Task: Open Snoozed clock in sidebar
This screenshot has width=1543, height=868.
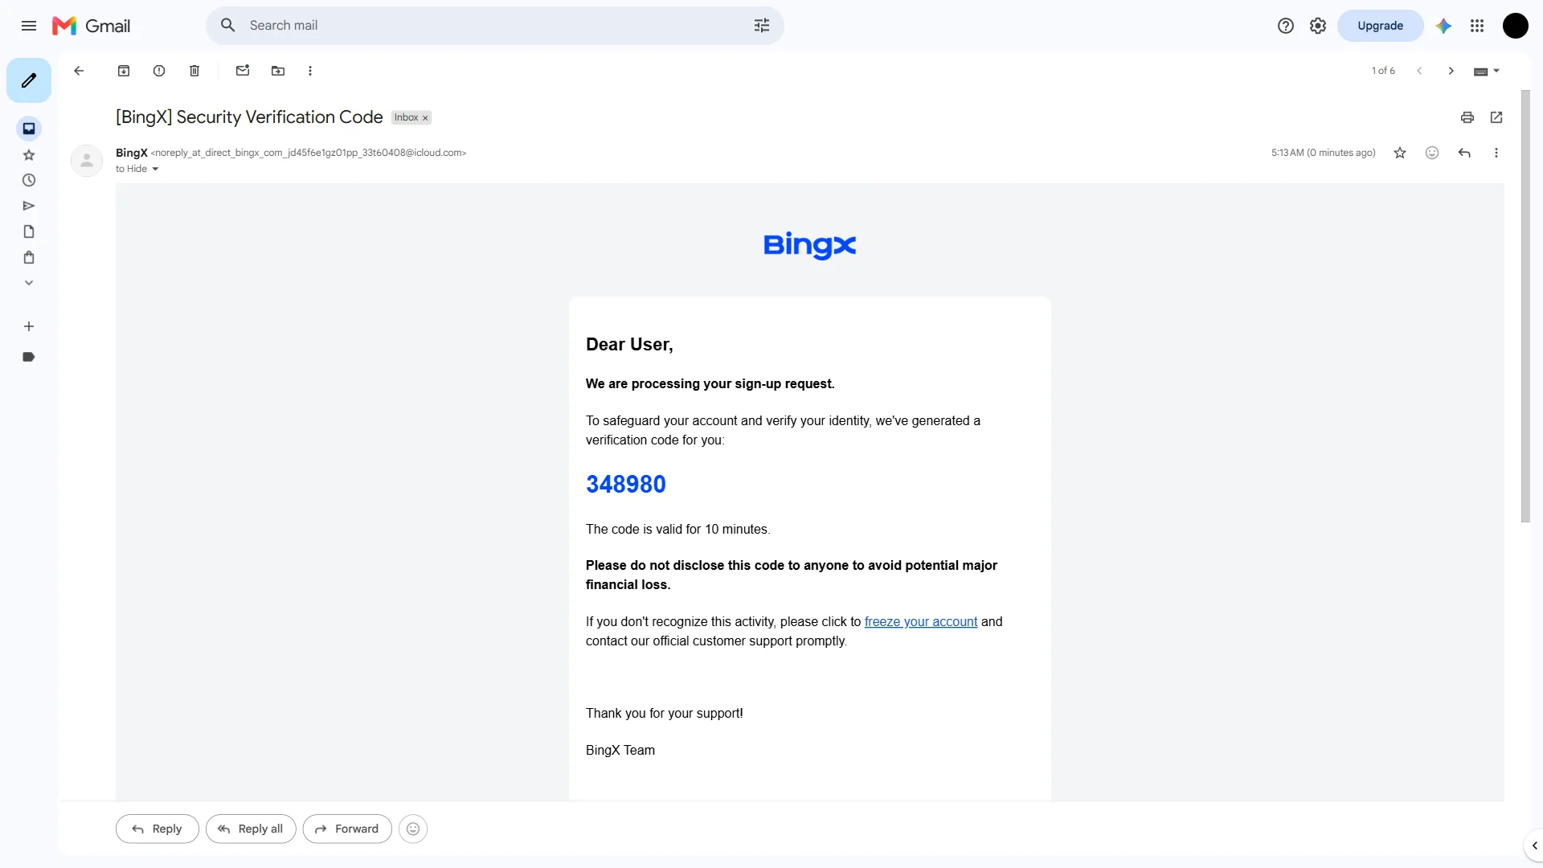Action: 29,180
